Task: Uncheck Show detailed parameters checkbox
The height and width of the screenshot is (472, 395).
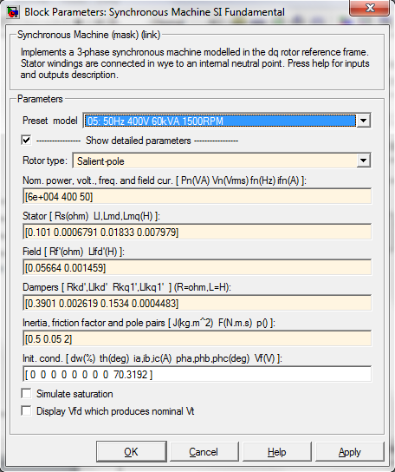Action: coord(26,140)
